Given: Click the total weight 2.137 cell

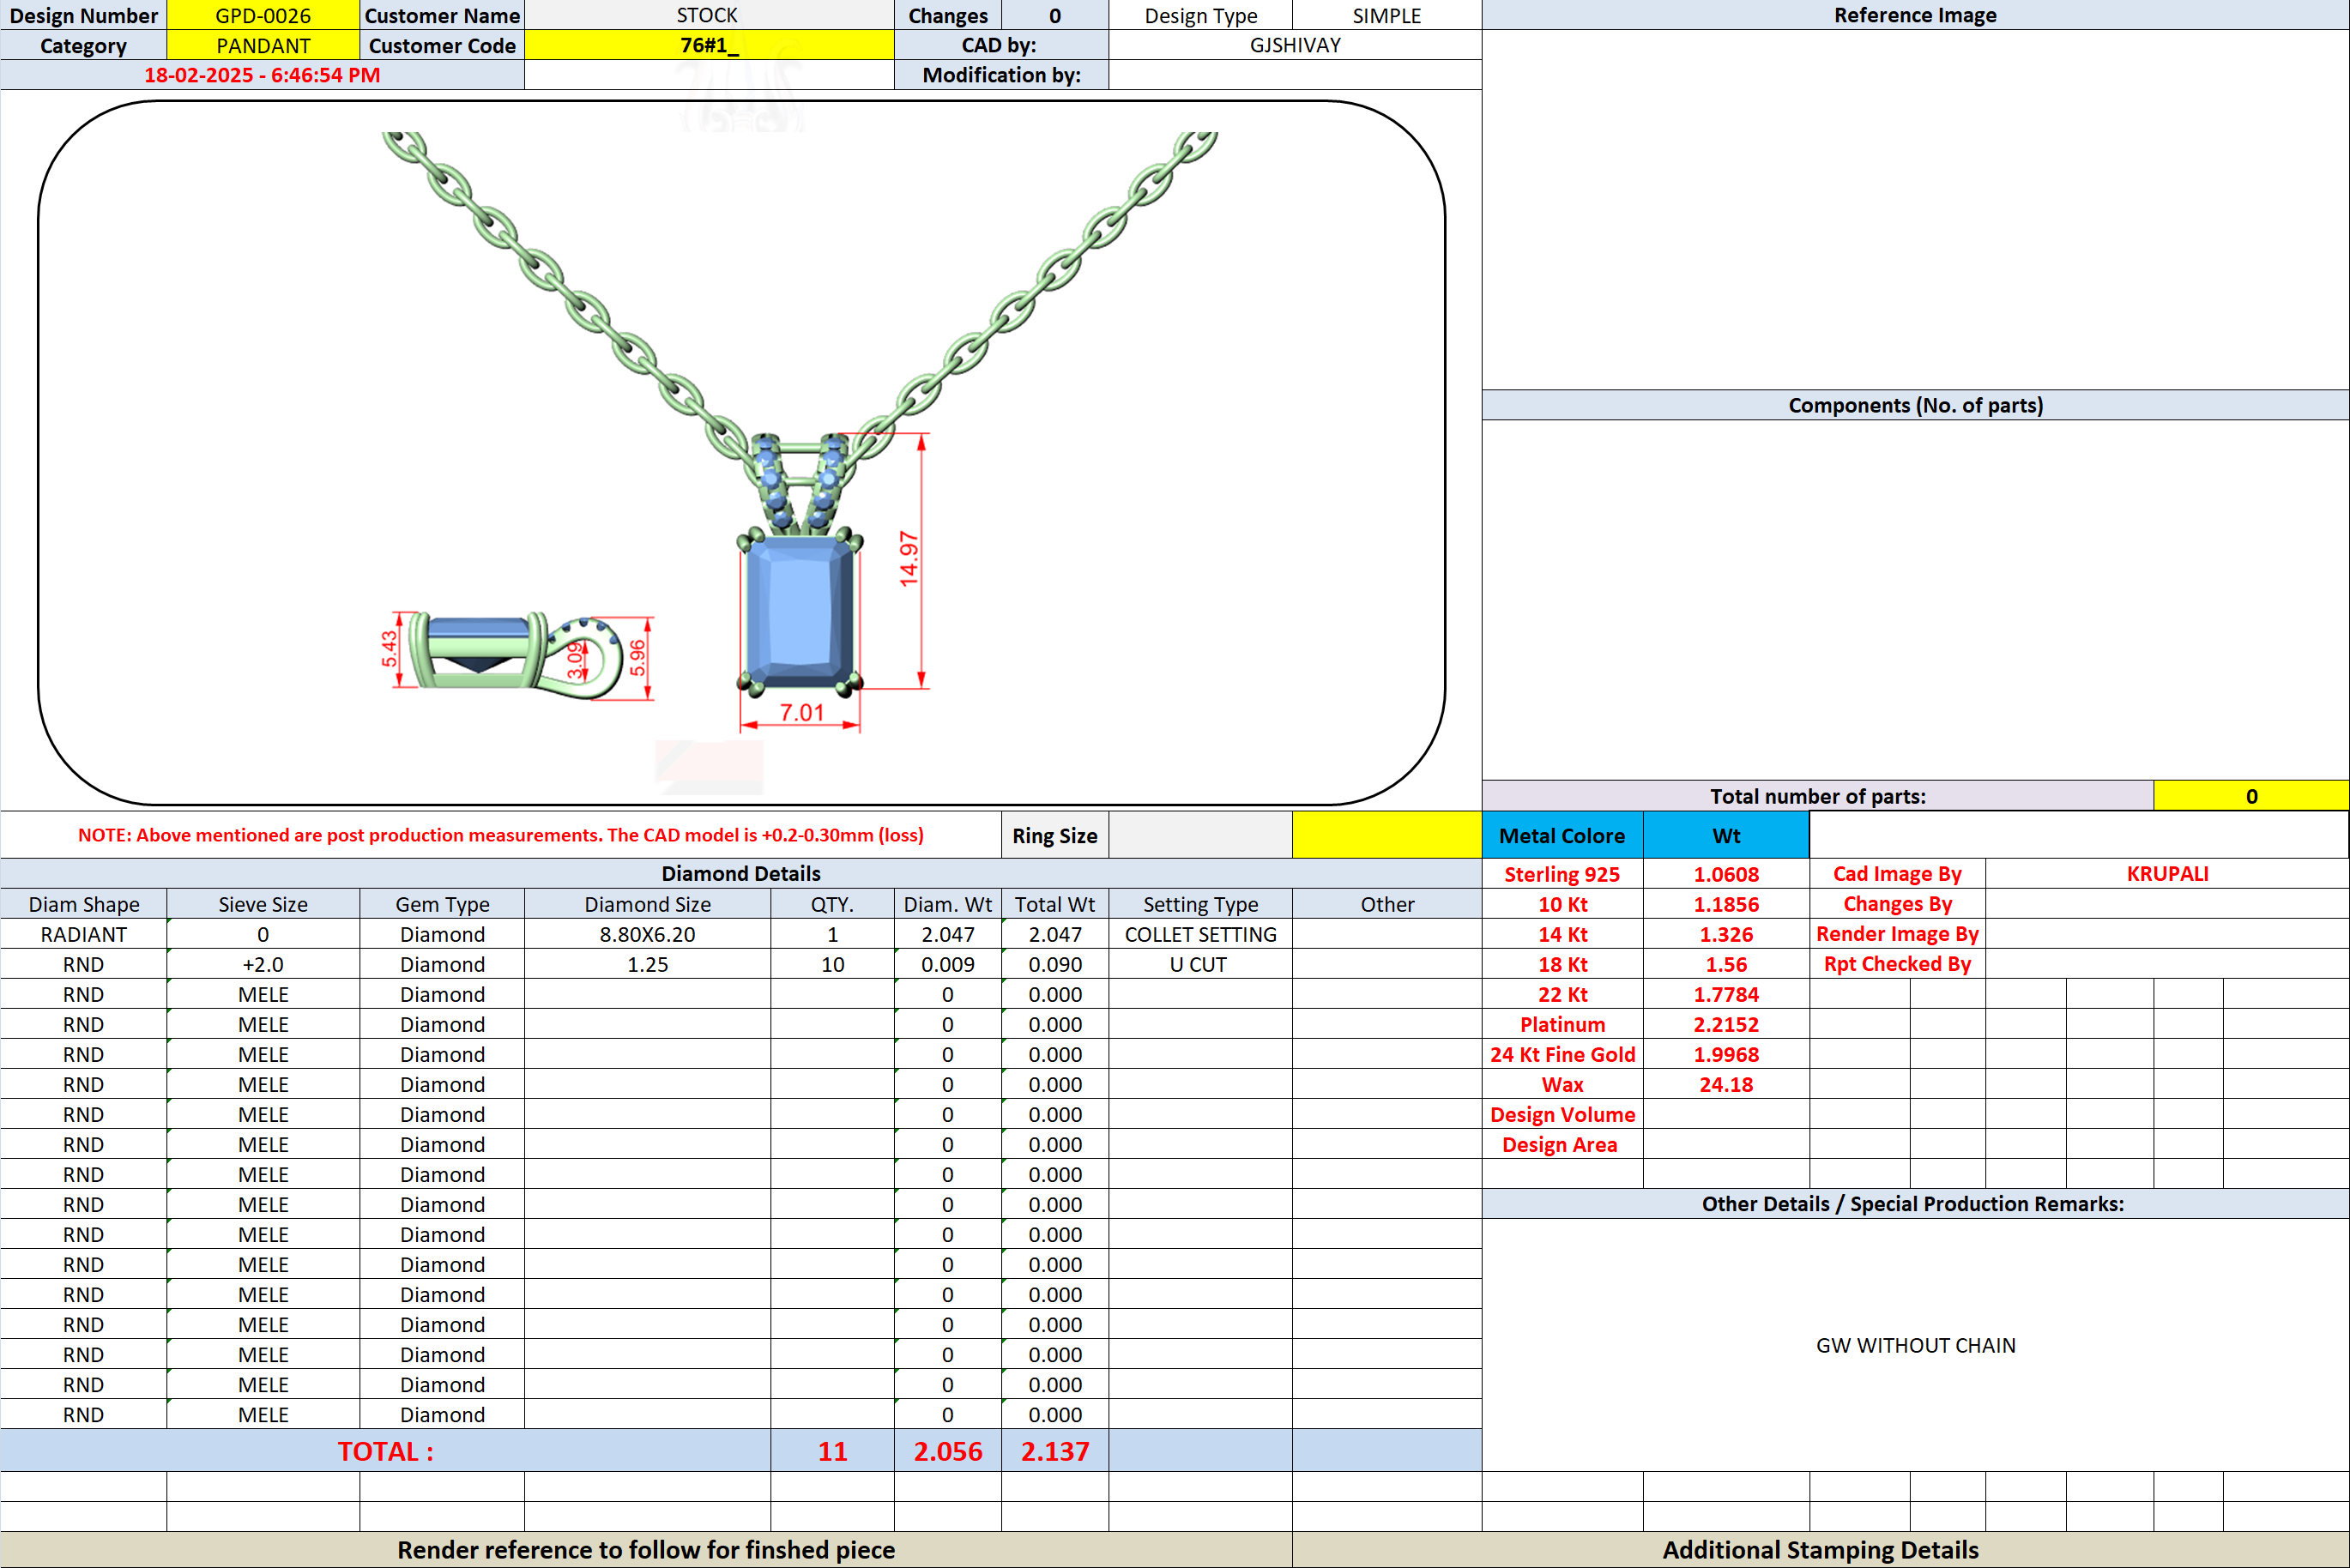Looking at the screenshot, I should [1055, 1451].
